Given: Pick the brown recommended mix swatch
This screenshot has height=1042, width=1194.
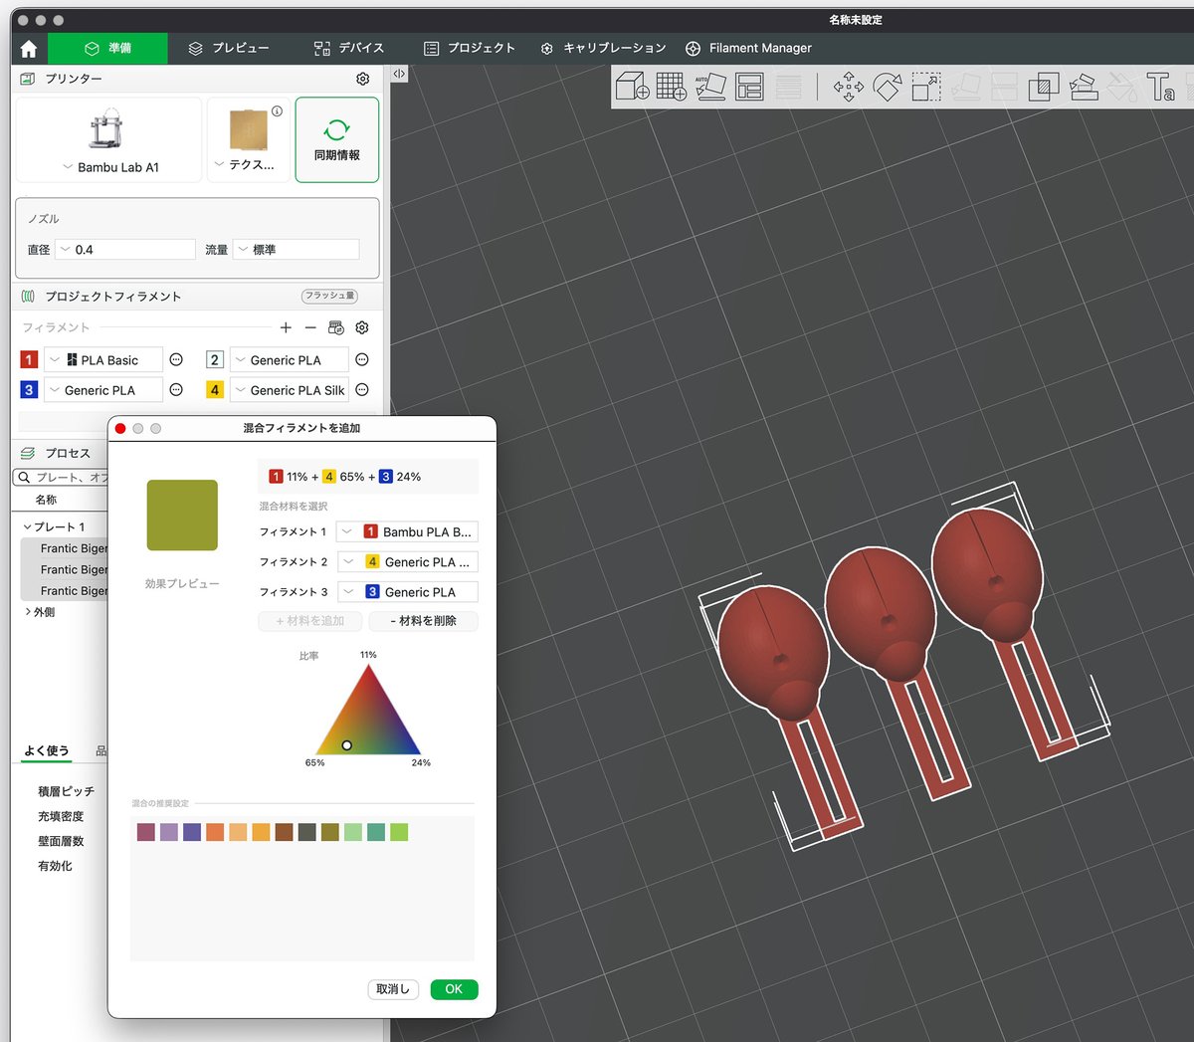Looking at the screenshot, I should tap(285, 832).
